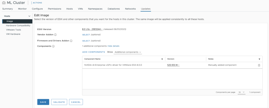Open the ESXi Version dropdown

tap(92, 29)
